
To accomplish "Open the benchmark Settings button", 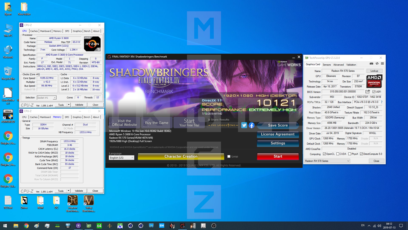I will 278,143.
